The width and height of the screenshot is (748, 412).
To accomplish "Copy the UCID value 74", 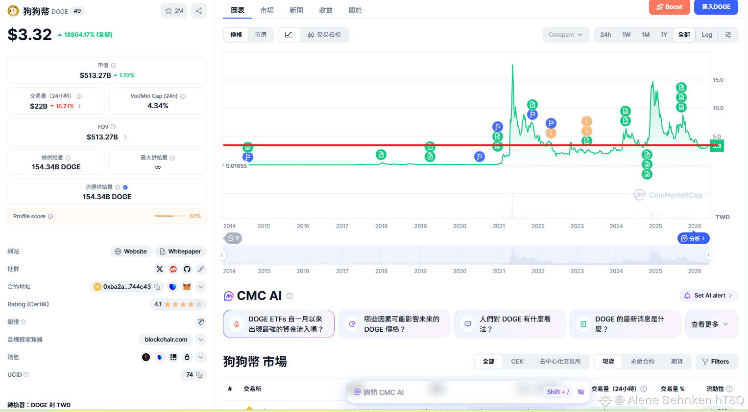I will 199,375.
